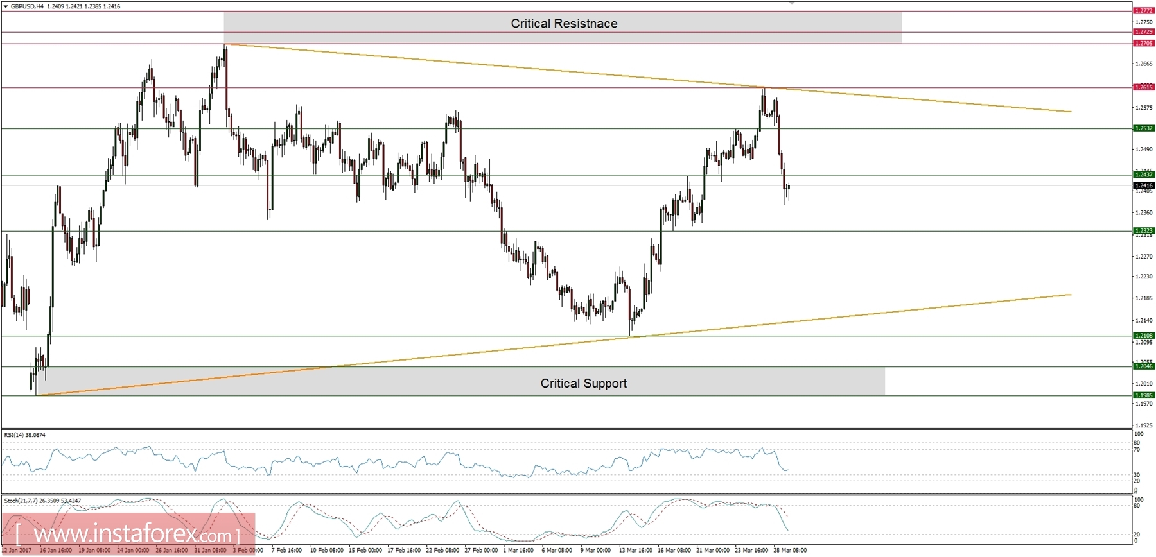Click the 23 Mar 16:00 date label
The height and width of the screenshot is (557, 1156).
tap(751, 551)
